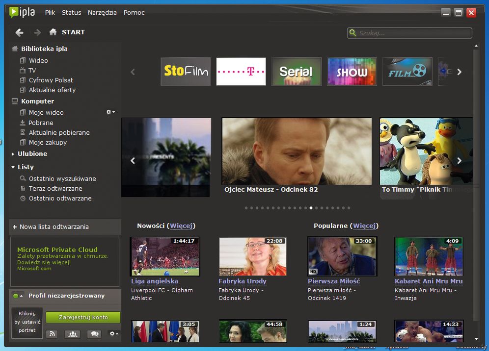Click Biblioteka ipla header
The width and height of the screenshot is (489, 351).
pos(44,49)
